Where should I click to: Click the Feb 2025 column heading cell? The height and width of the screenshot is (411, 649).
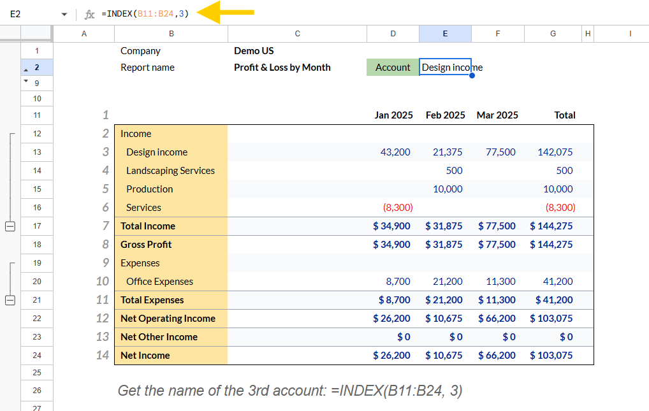click(445, 115)
